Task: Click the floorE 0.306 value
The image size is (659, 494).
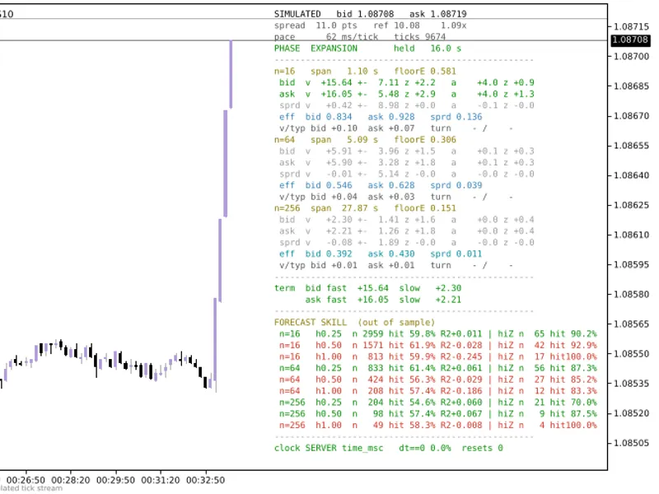Action: (425, 139)
